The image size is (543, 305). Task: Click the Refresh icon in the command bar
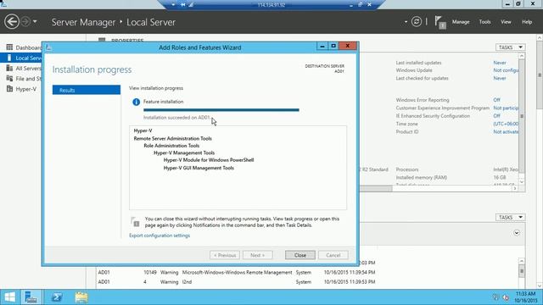(x=417, y=21)
